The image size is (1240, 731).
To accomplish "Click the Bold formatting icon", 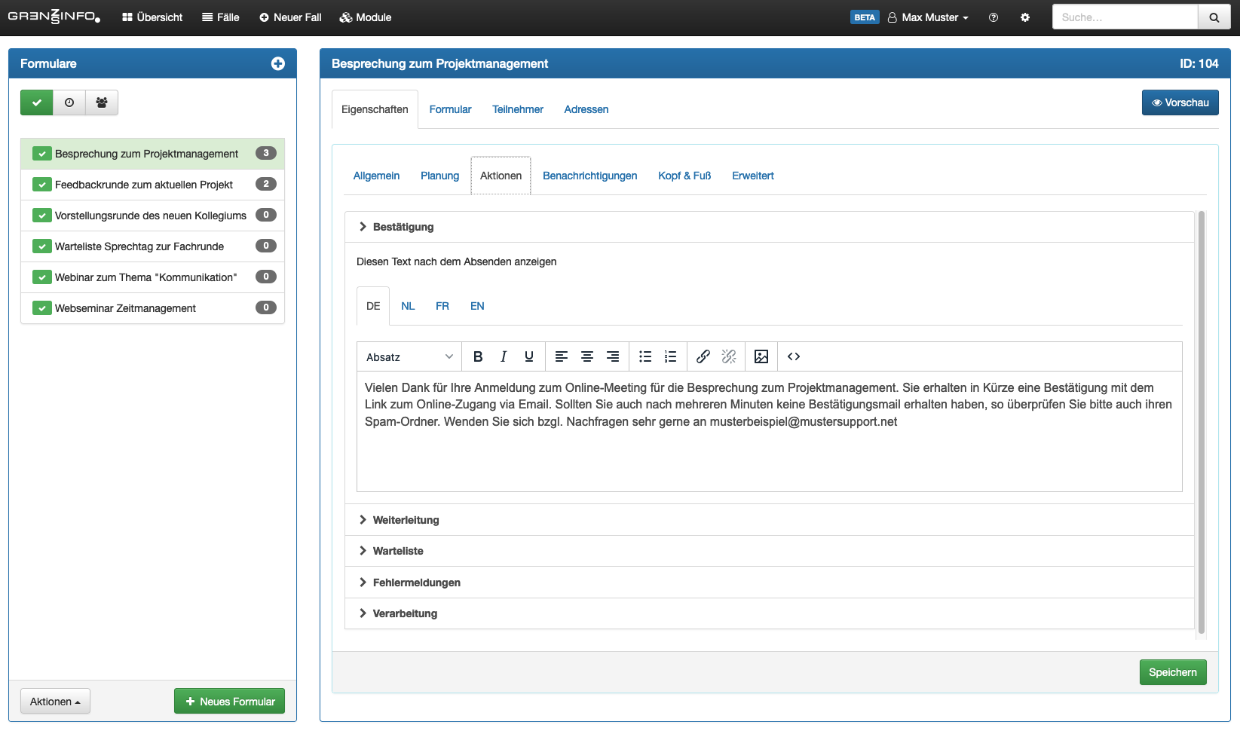I will [478, 356].
